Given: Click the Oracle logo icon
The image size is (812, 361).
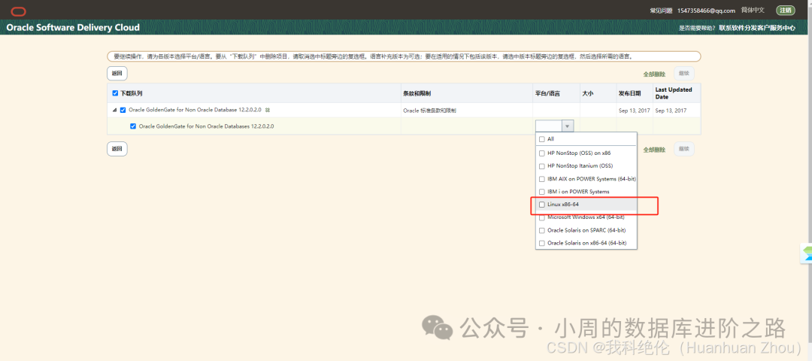Looking at the screenshot, I should [18, 11].
